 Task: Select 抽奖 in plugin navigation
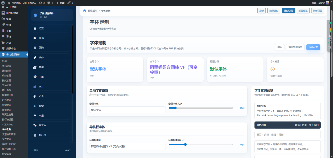coord(51,67)
